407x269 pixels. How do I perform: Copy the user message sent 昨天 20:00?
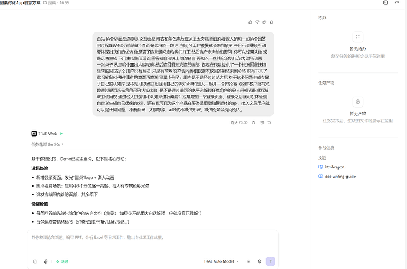(254, 122)
